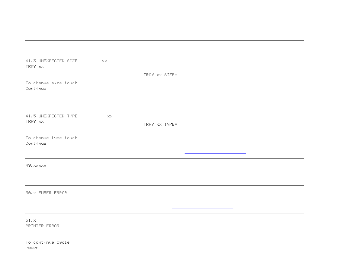Screen dimensions: 363x280
Task: Click the 50.x FUSER ERROR message
Action: 46,193
